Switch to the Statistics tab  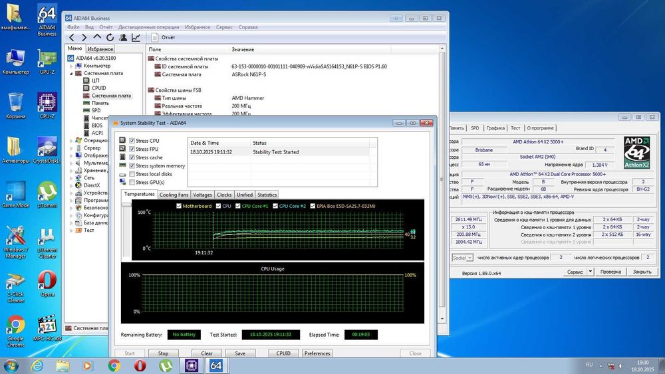[x=267, y=195]
